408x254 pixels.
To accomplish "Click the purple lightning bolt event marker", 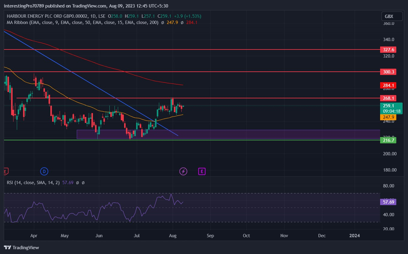I will [x=183, y=172].
